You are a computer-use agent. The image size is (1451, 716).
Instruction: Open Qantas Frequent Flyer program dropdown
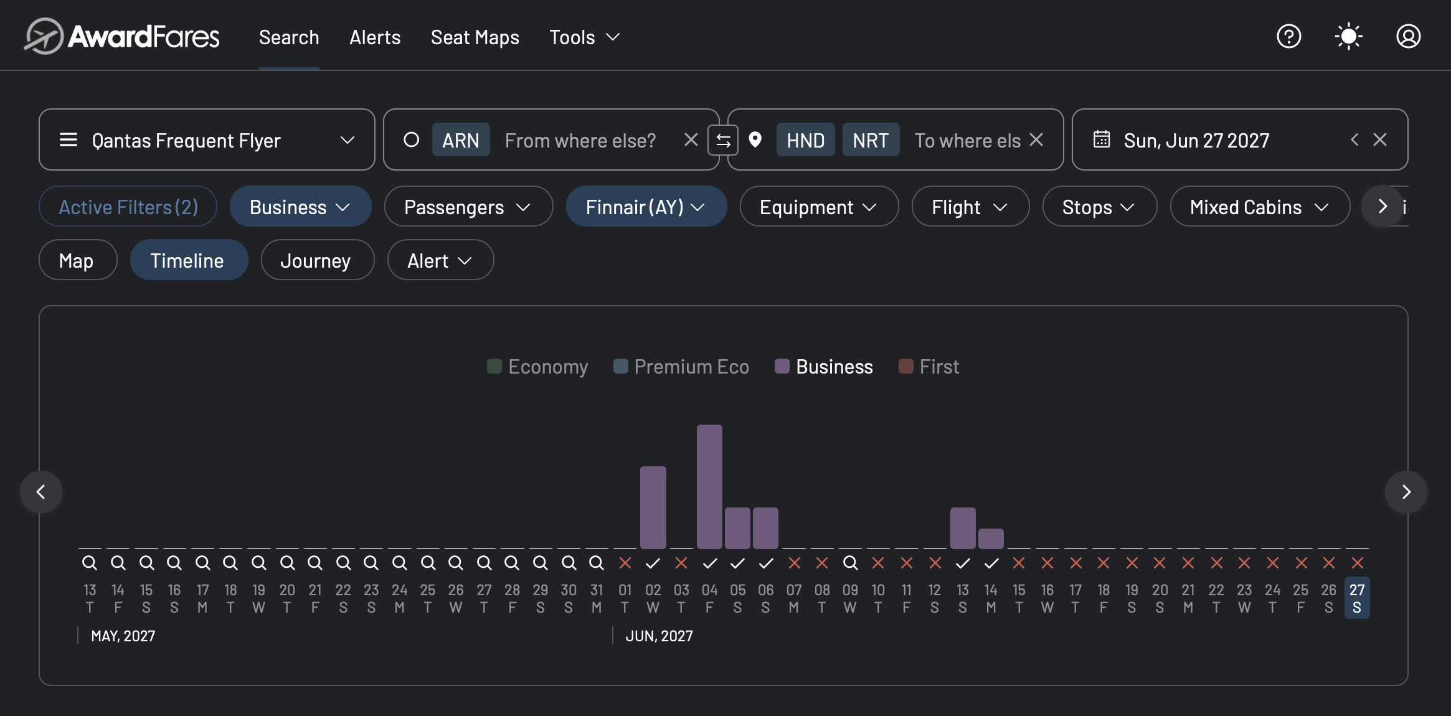coord(207,140)
